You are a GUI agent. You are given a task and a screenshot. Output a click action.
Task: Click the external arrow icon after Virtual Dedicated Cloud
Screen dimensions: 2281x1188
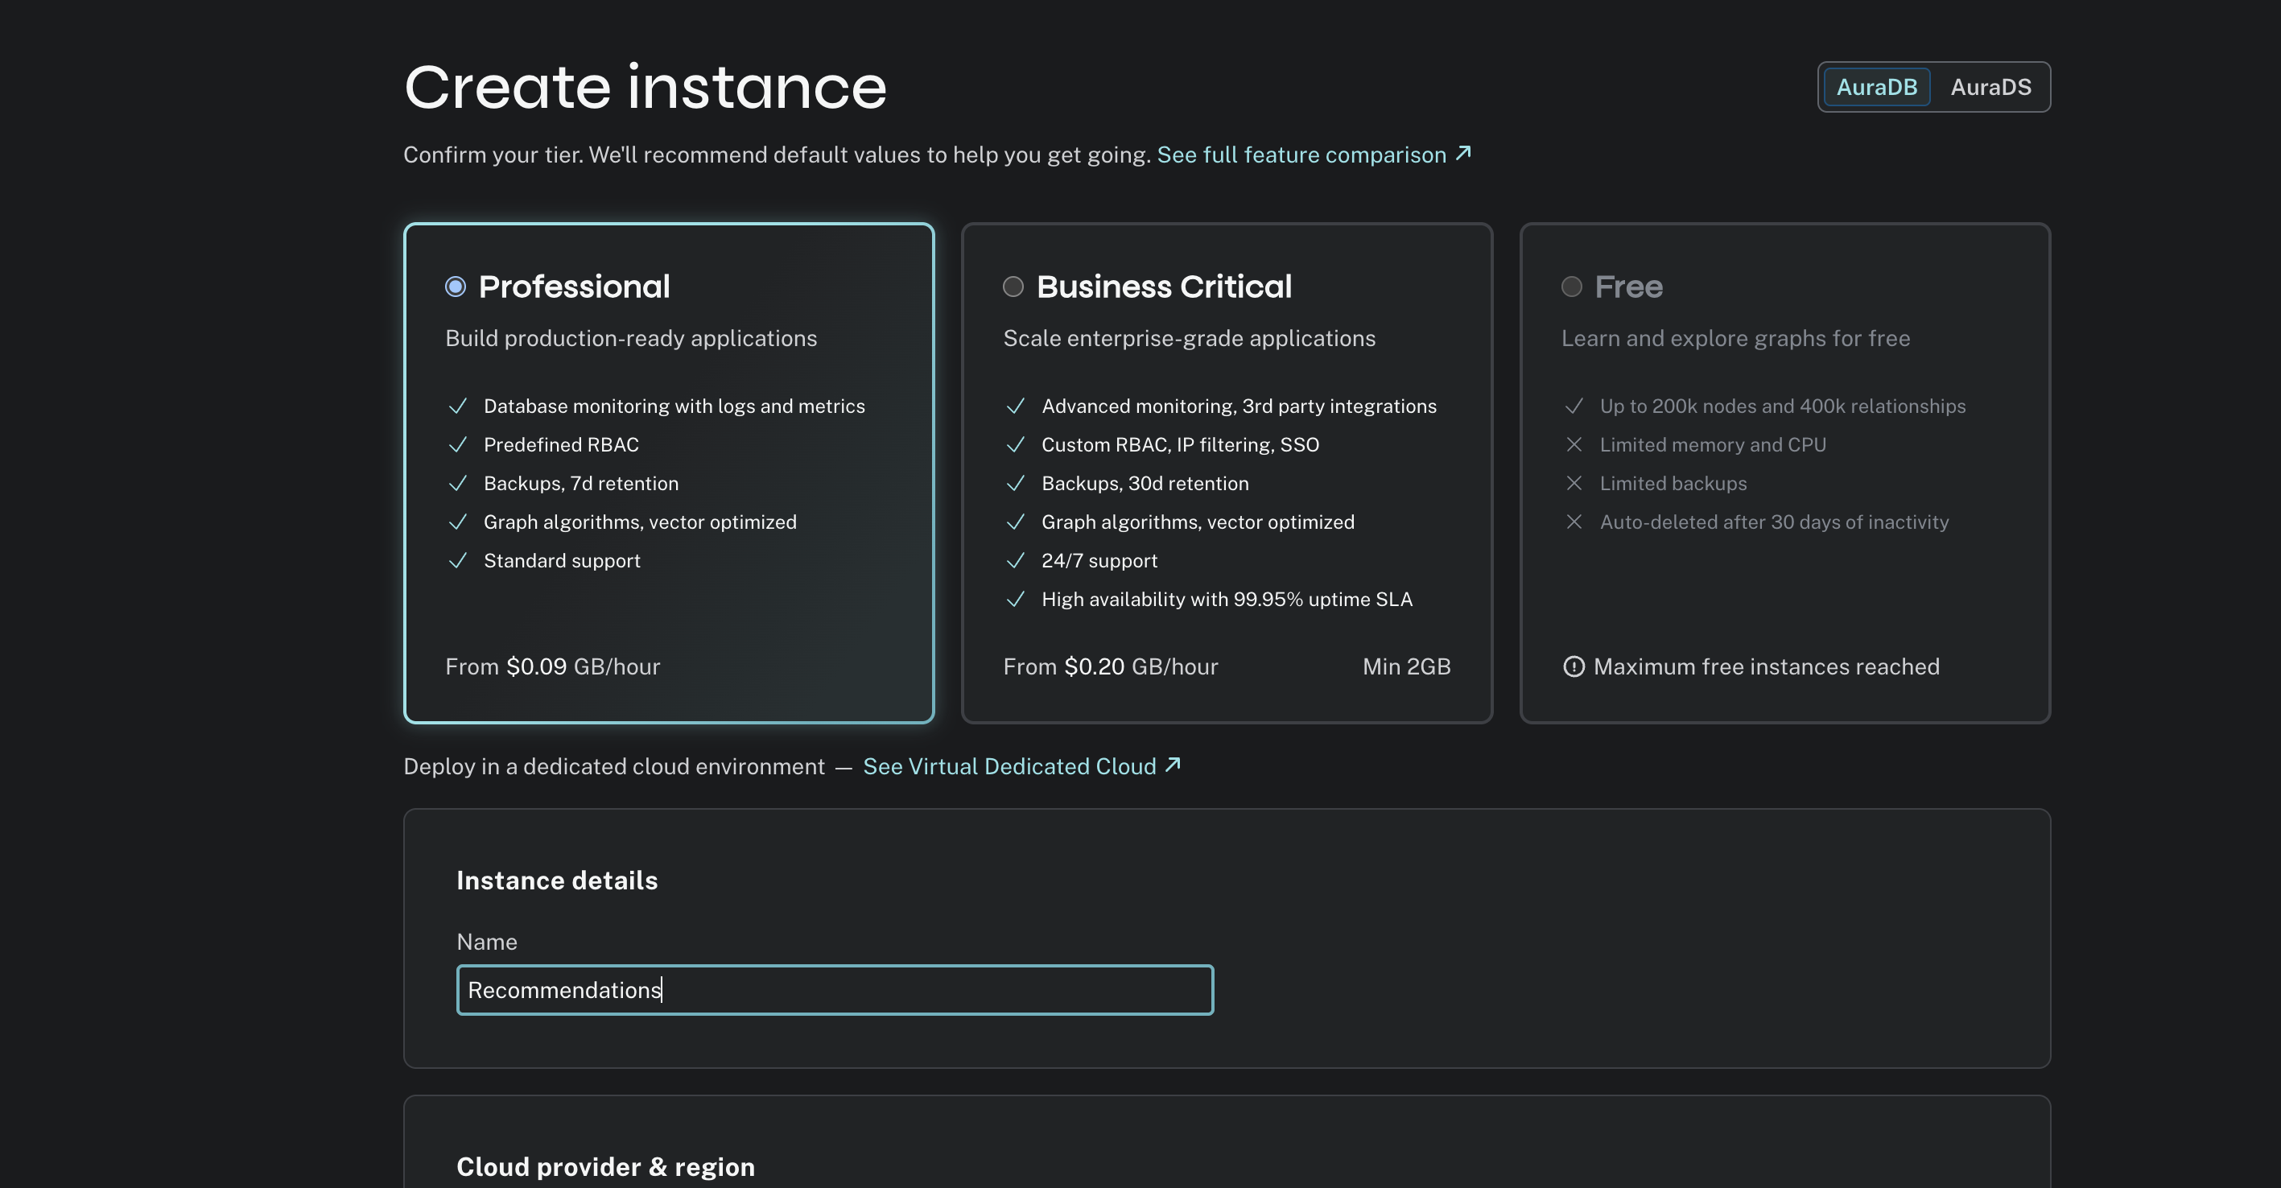pyautogui.click(x=1173, y=765)
